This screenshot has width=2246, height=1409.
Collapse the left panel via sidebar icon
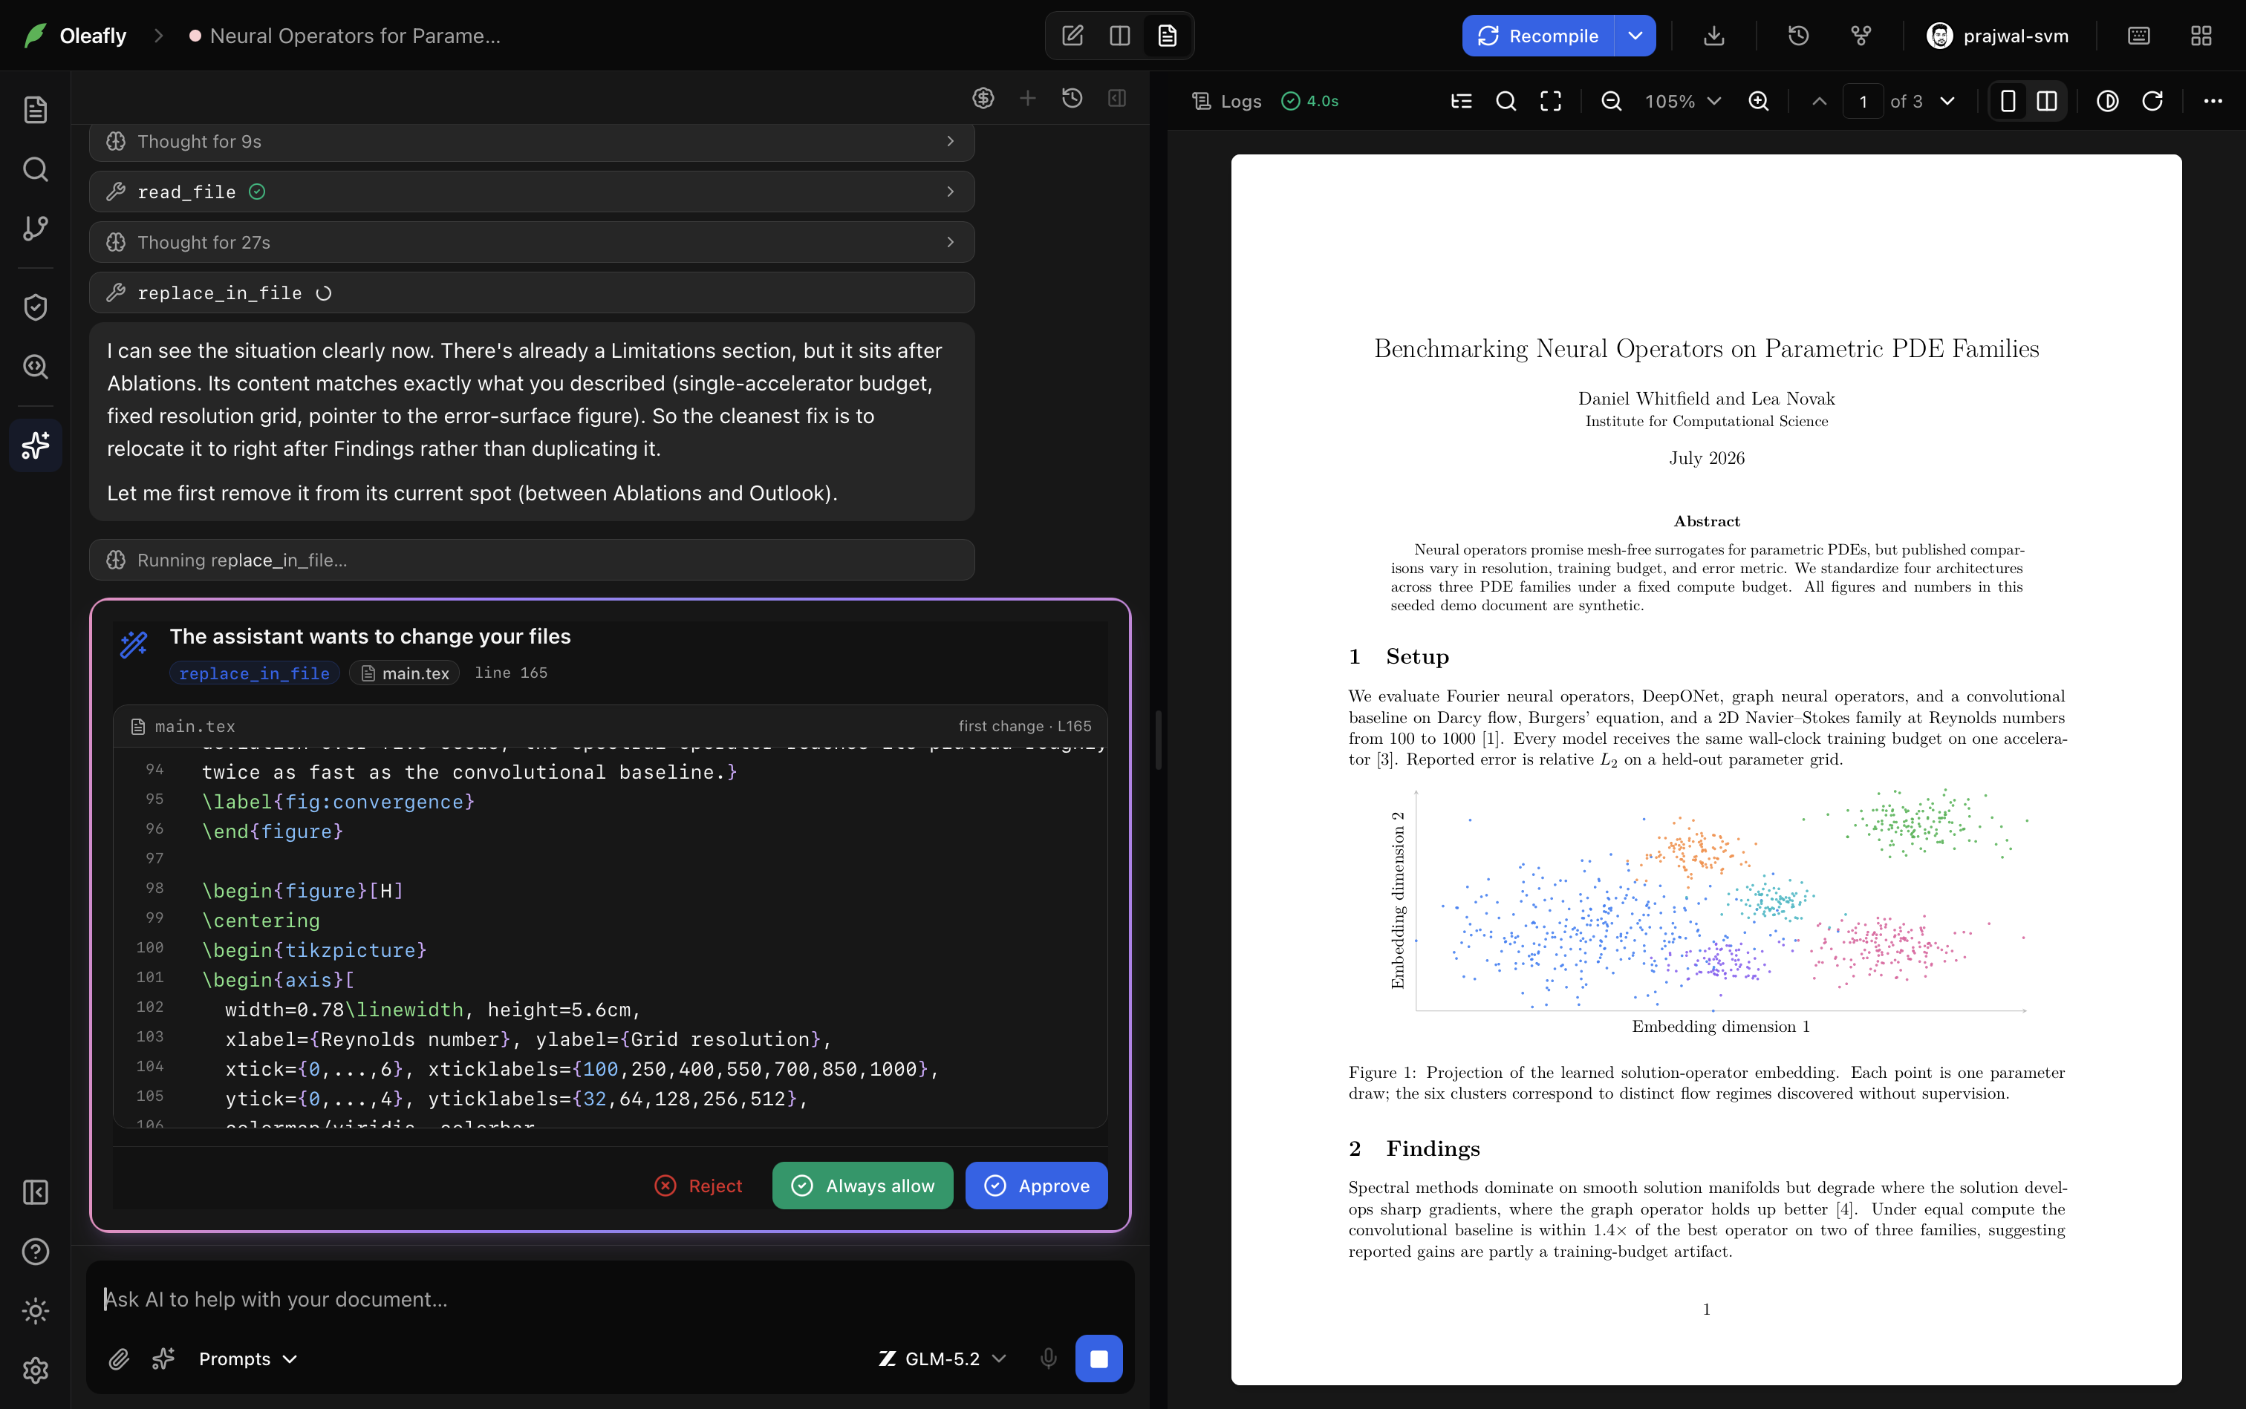(x=36, y=1192)
